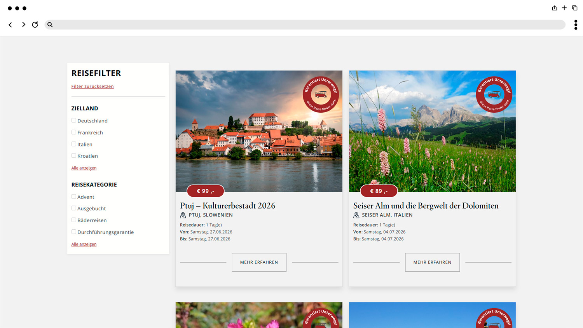The width and height of the screenshot is (583, 328).
Task: Tick the Deutschland checkbox
Action: 74,120
